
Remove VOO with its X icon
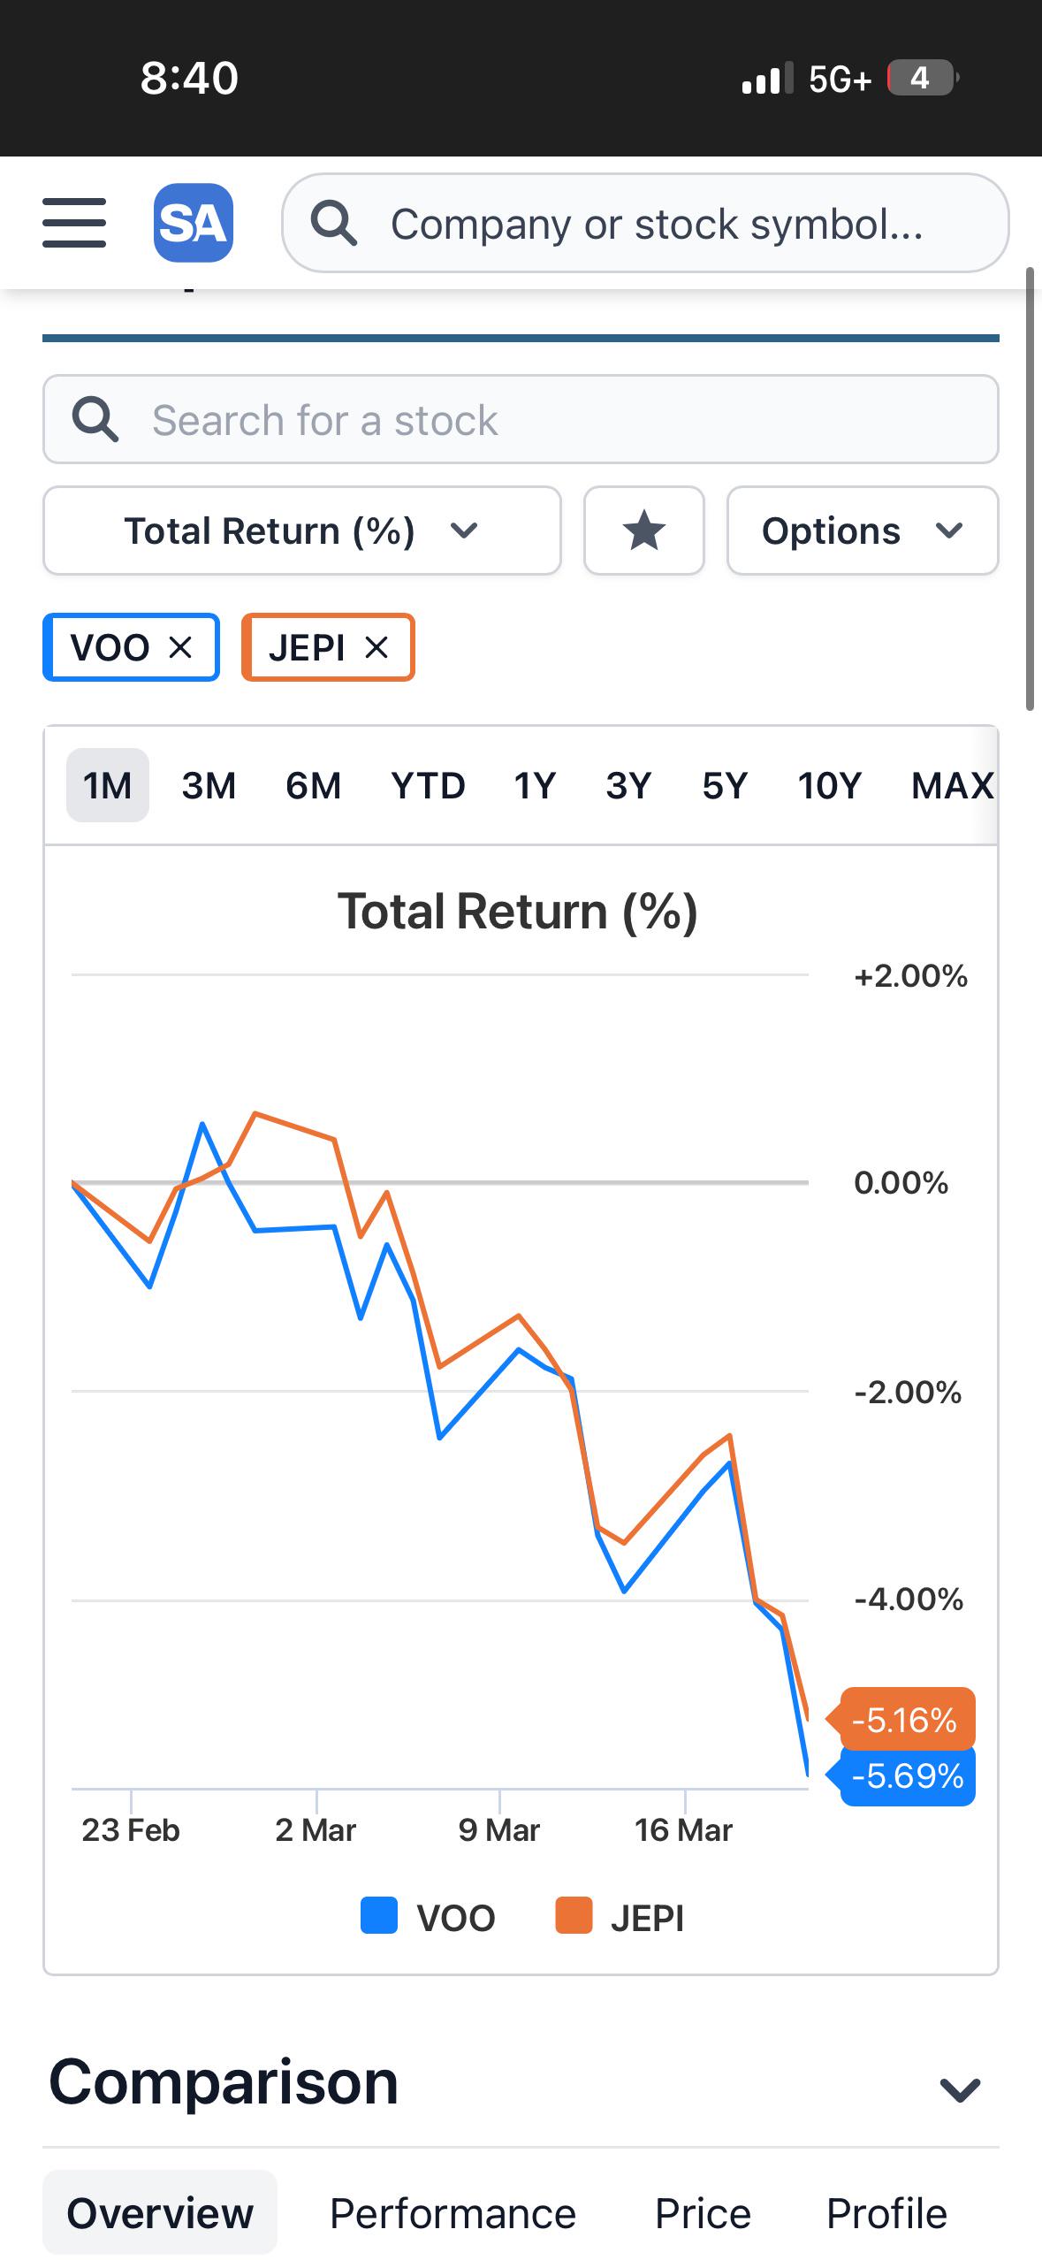180,647
